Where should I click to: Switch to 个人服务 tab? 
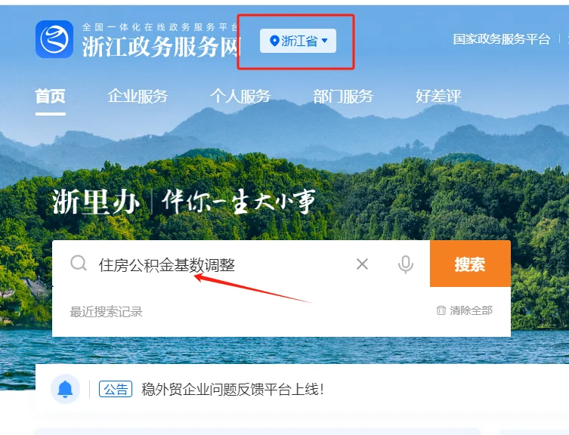[240, 97]
